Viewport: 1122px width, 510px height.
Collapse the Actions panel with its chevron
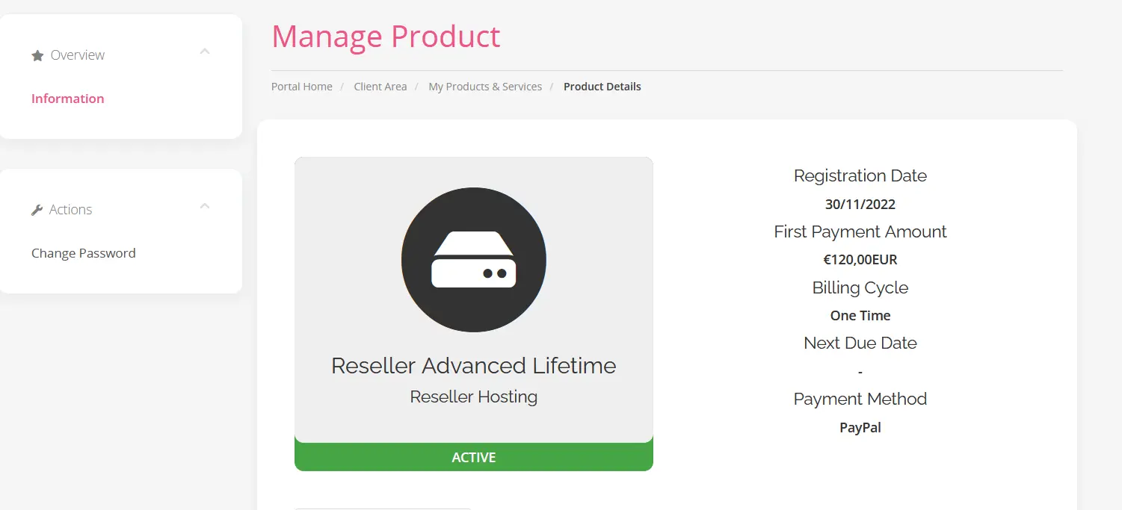[x=205, y=206]
